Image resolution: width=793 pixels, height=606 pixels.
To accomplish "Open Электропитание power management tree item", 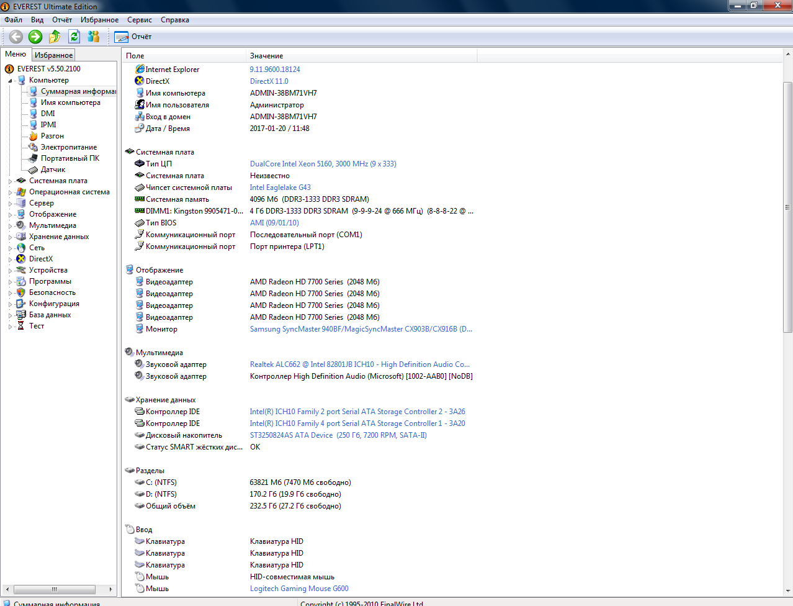I will click(x=68, y=147).
